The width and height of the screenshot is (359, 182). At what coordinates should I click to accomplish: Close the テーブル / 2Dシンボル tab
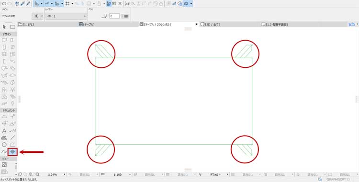click(x=196, y=24)
